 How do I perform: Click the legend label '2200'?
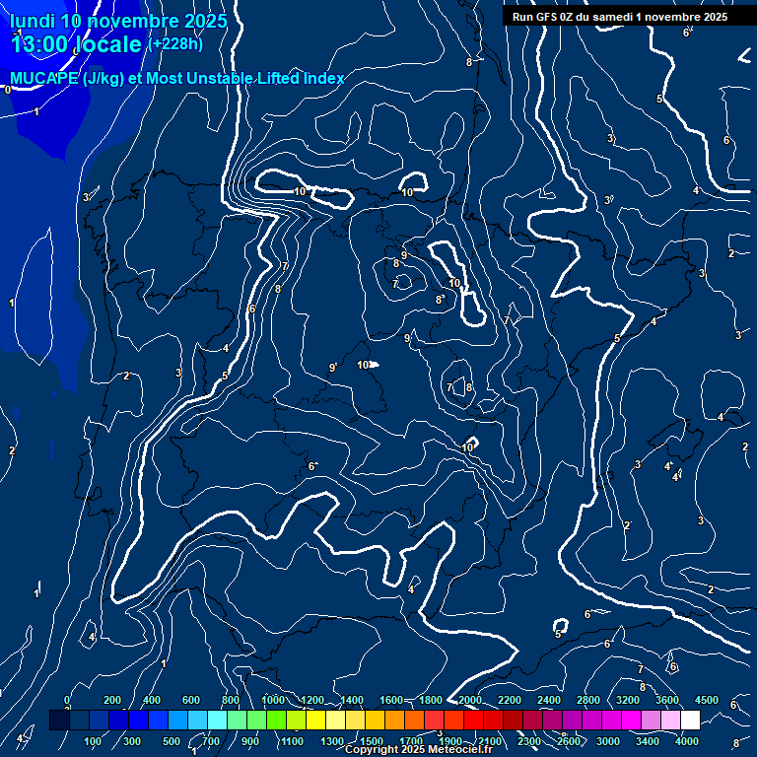(510, 700)
